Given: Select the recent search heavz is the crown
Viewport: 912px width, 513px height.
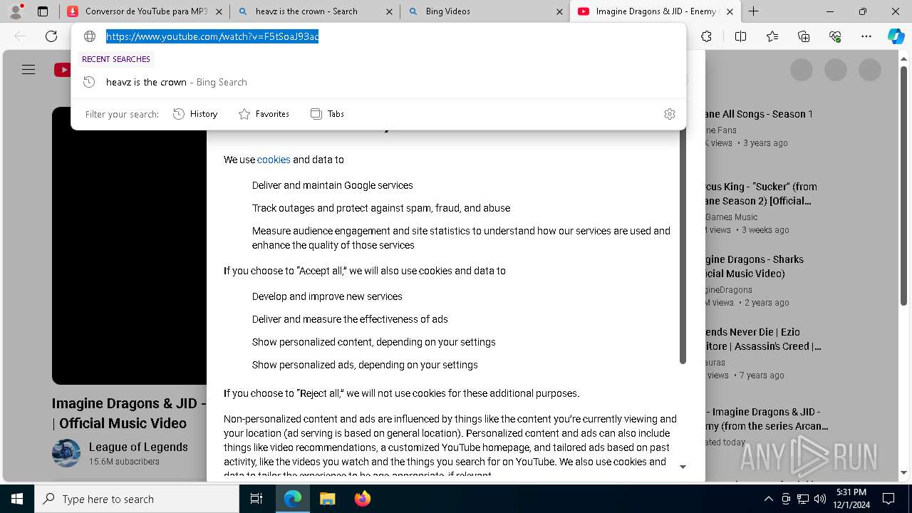Looking at the screenshot, I should pyautogui.click(x=378, y=82).
